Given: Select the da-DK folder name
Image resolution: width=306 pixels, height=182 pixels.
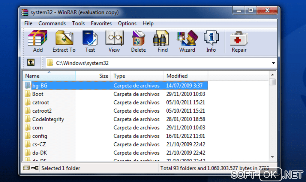Looking at the screenshot, I should (x=40, y=153).
